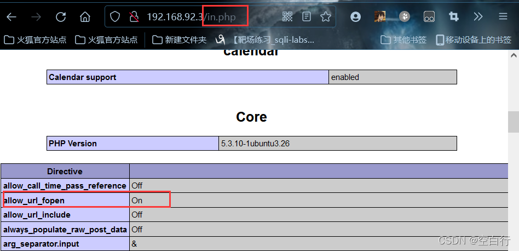Open 其他书签 bookmarks folder

click(403, 40)
